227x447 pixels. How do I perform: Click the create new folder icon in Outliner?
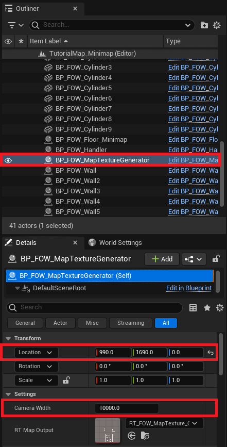pyautogui.click(x=204, y=25)
